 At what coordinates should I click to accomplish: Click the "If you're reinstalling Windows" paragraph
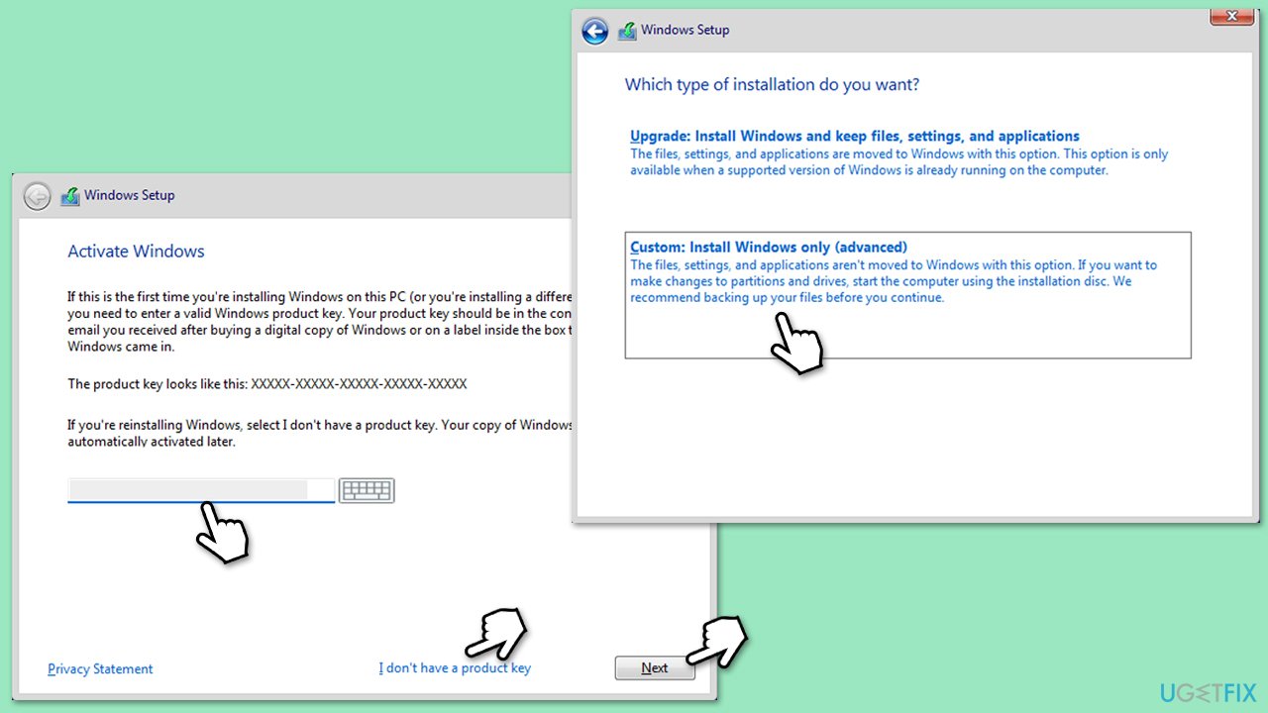320,434
